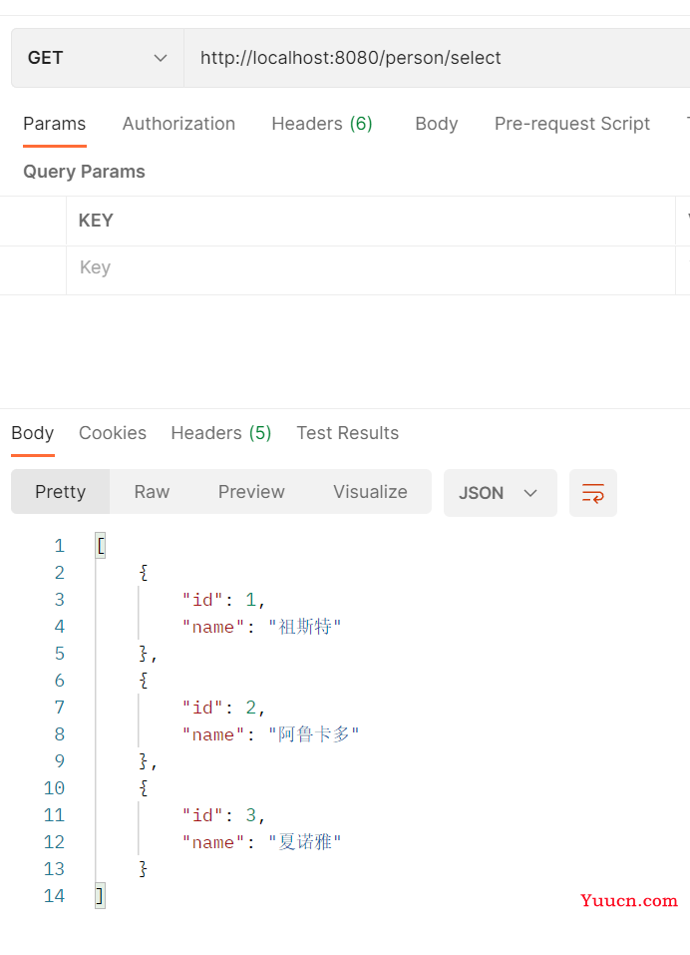Image resolution: width=690 pixels, height=955 pixels.
Task: Open the request Headers (6) tab
Action: pos(322,124)
